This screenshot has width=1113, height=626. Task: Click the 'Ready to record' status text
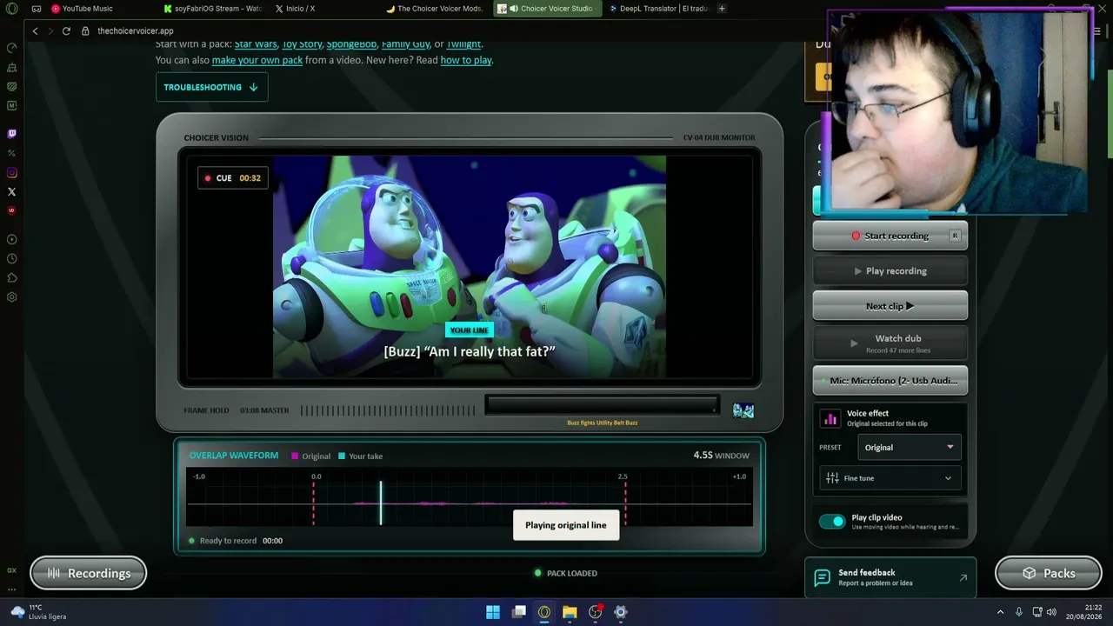(x=228, y=541)
